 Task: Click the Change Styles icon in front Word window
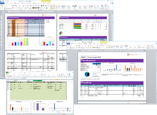coord(148,46)
